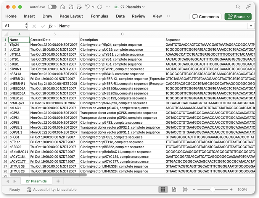The height and width of the screenshot is (198, 259).
Task: Click the Save icon
Action: point(71,7)
